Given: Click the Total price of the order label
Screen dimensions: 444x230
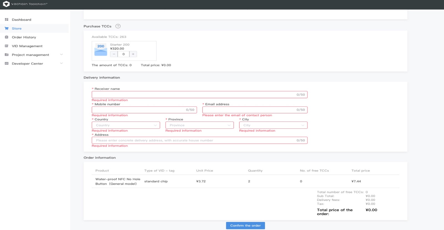Looking at the screenshot, I should click(335, 212).
